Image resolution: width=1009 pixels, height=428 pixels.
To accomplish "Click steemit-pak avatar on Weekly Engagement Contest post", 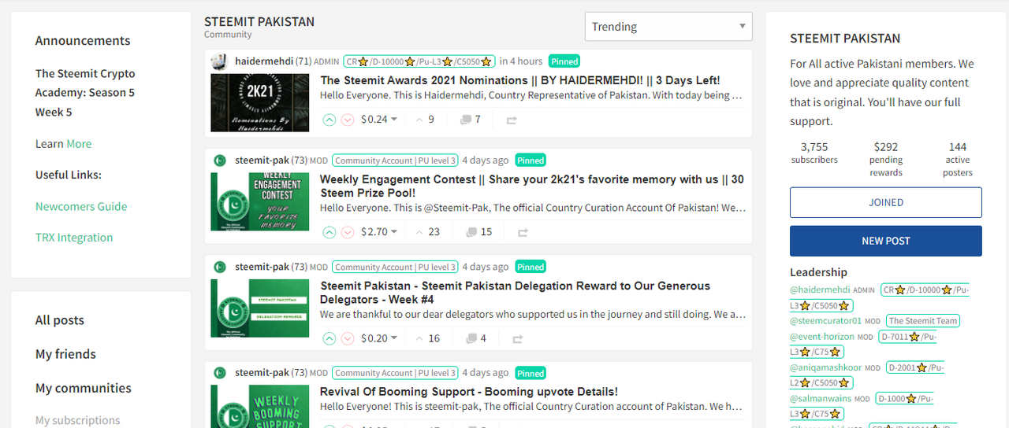I will coord(220,160).
